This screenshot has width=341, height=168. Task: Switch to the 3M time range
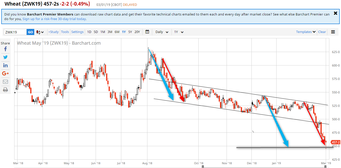[x=110, y=32]
